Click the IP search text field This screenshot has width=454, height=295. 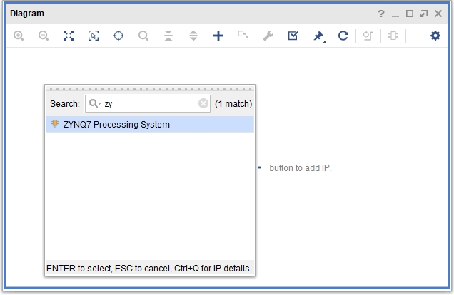click(148, 104)
